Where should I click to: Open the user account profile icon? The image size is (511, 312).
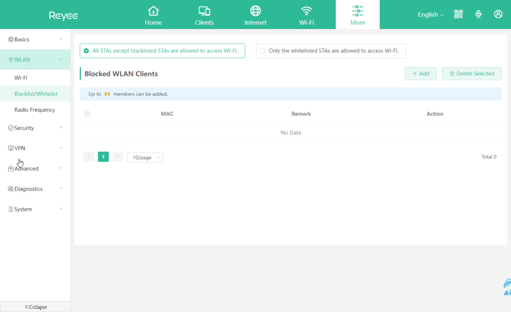tap(498, 14)
